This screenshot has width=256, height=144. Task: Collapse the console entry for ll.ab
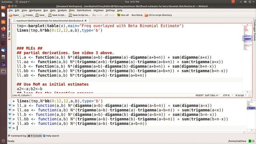(10, 124)
